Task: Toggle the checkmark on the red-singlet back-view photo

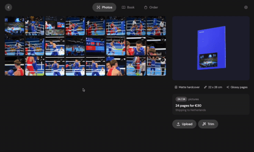Action: tap(21, 60)
